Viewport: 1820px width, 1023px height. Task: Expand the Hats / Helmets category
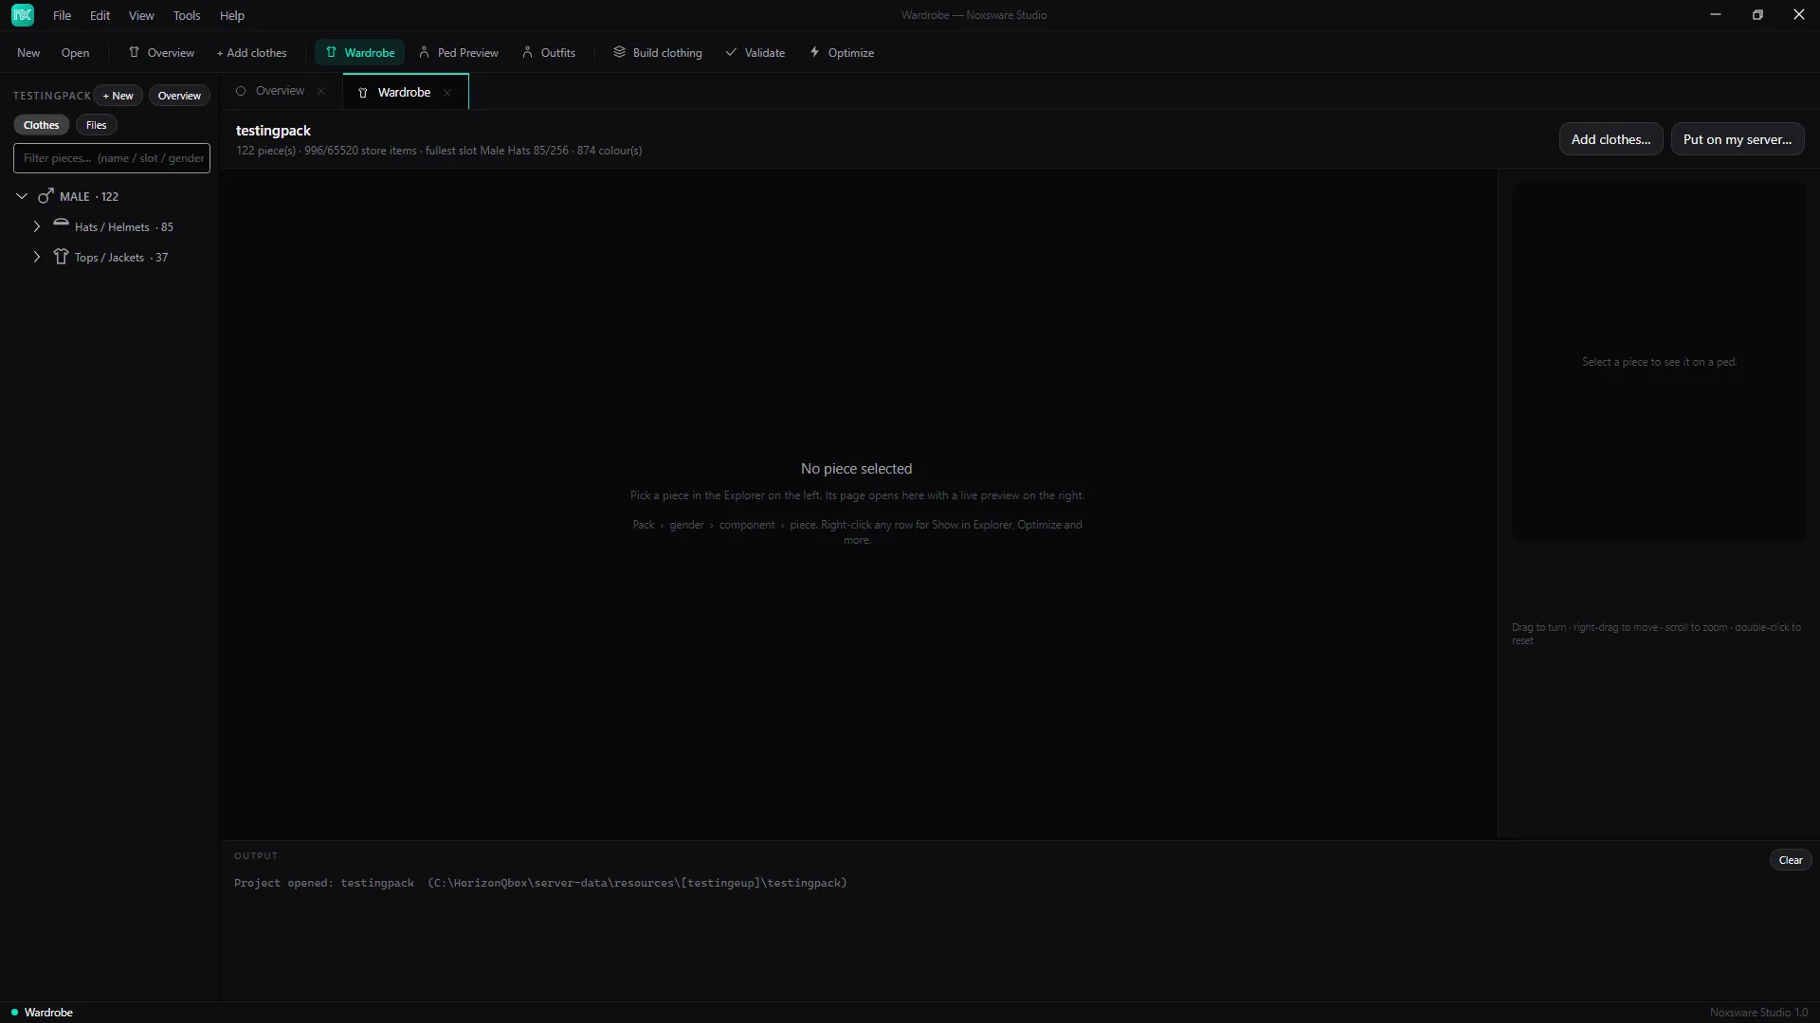coord(37,227)
